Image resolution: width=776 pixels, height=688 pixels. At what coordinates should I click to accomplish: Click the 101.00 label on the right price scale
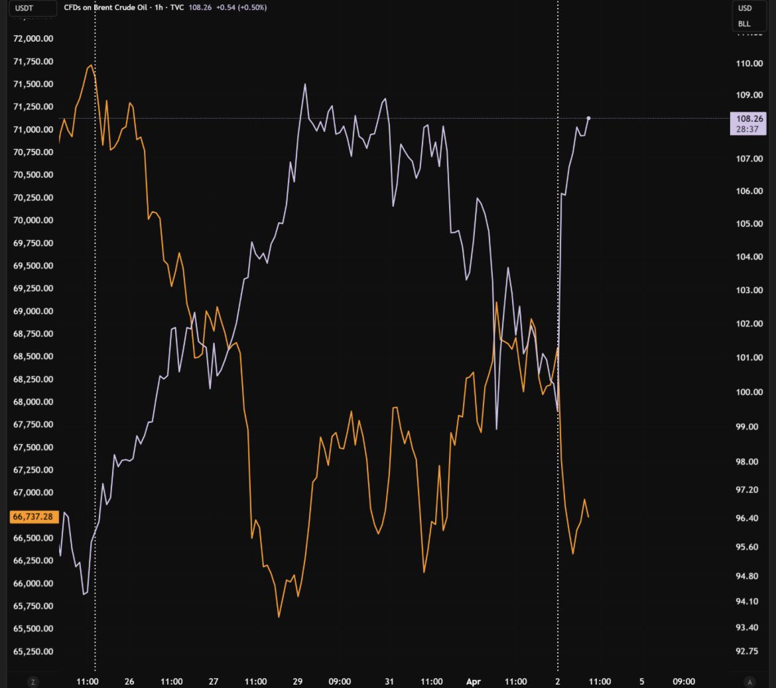point(749,357)
